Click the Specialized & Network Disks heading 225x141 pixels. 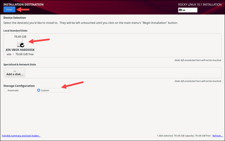pyautogui.click(x=20, y=64)
